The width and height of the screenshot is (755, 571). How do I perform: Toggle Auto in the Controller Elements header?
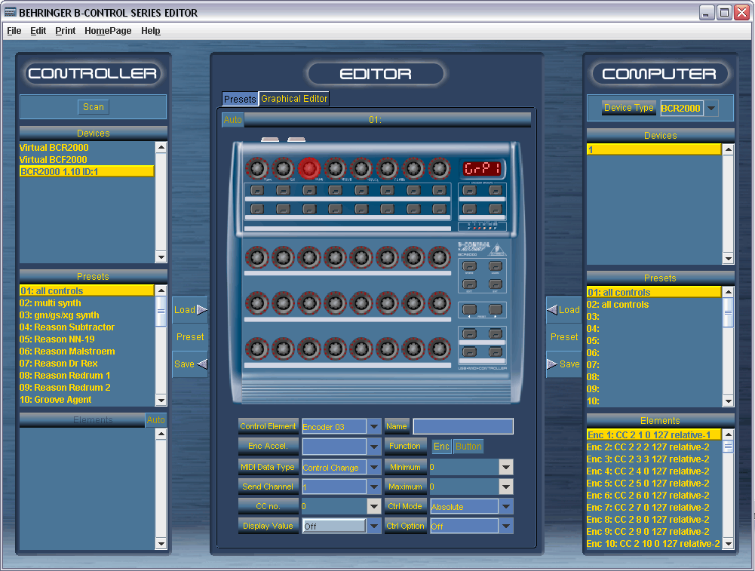[x=155, y=420]
